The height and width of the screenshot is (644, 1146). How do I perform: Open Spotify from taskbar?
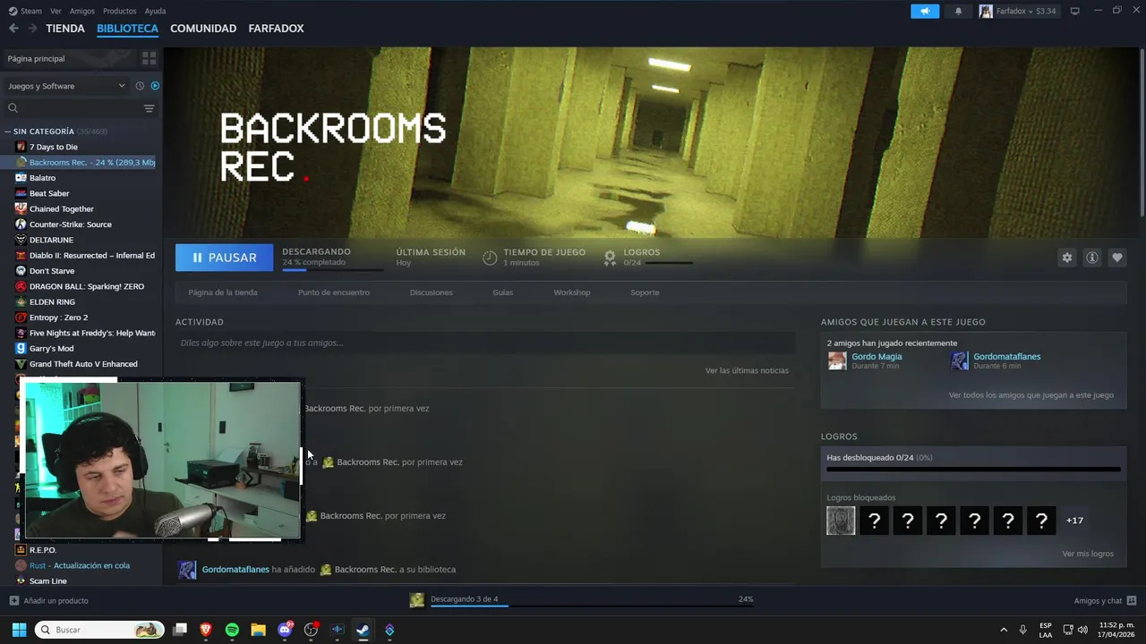[232, 630]
